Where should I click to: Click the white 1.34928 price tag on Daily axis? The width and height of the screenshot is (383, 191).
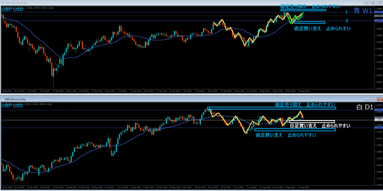click(379, 120)
